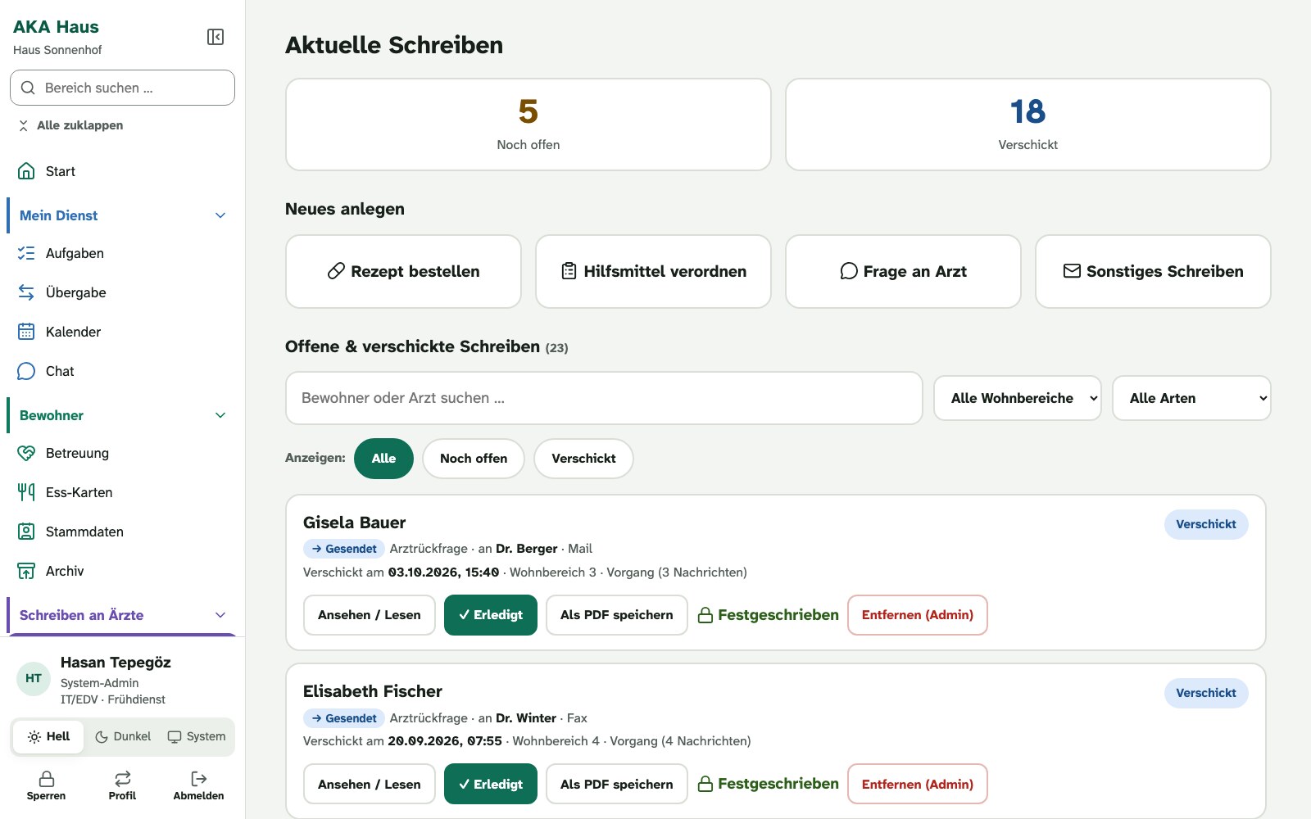Click the Übergabe swap arrows icon
This screenshot has height=819, width=1311.
point(26,292)
